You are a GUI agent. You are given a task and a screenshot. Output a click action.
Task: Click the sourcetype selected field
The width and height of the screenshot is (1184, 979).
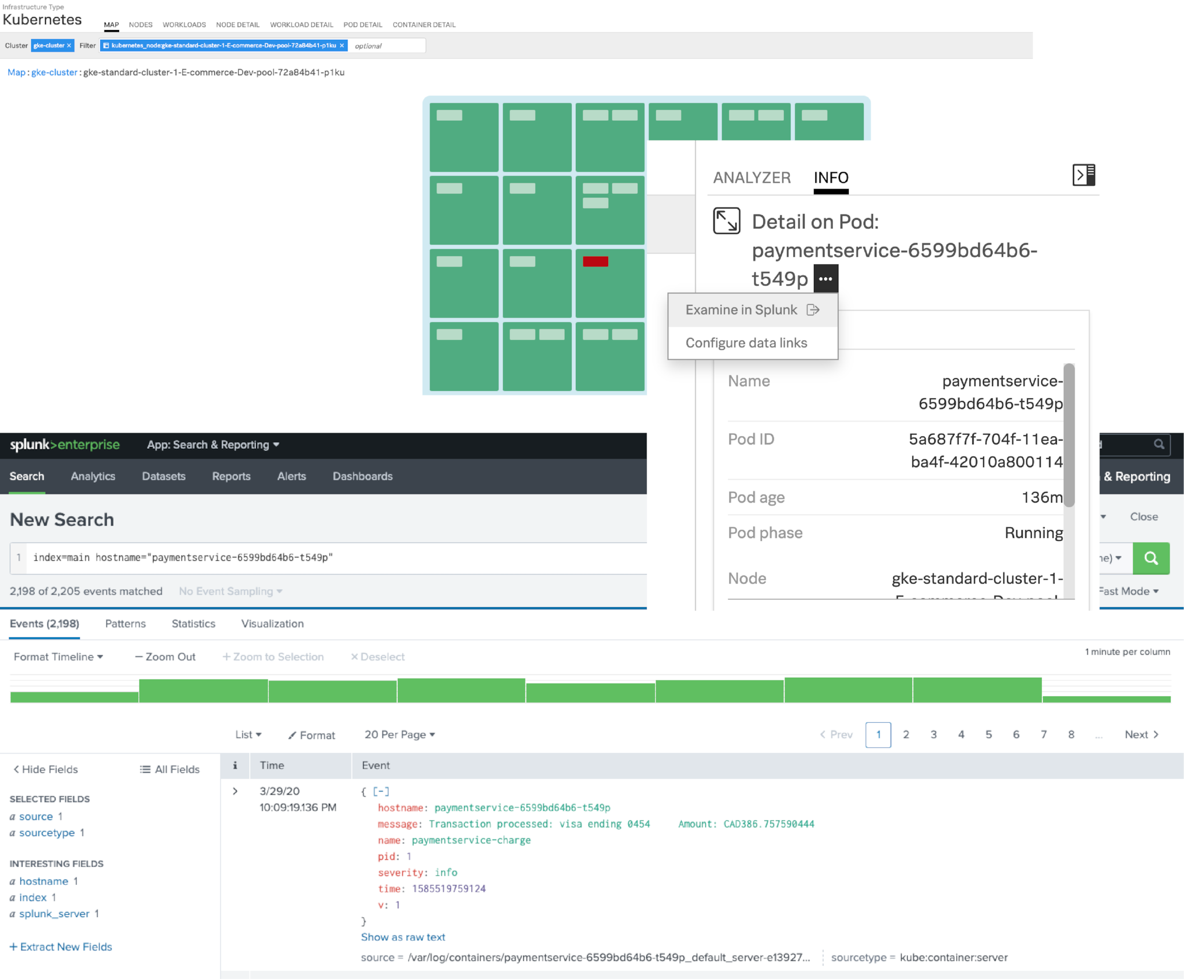pos(47,833)
